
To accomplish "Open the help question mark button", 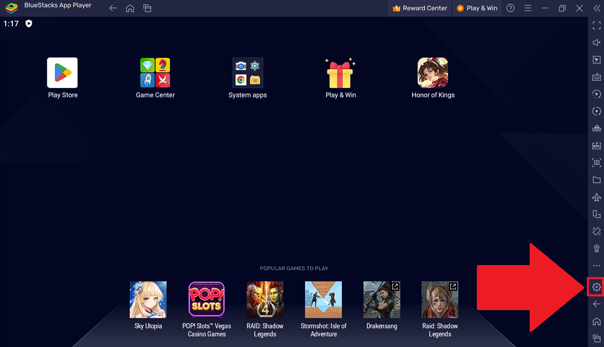I will [510, 8].
